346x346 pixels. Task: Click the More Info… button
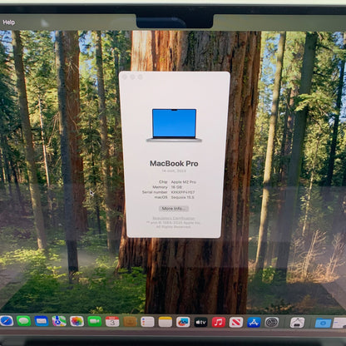pyautogui.click(x=174, y=209)
